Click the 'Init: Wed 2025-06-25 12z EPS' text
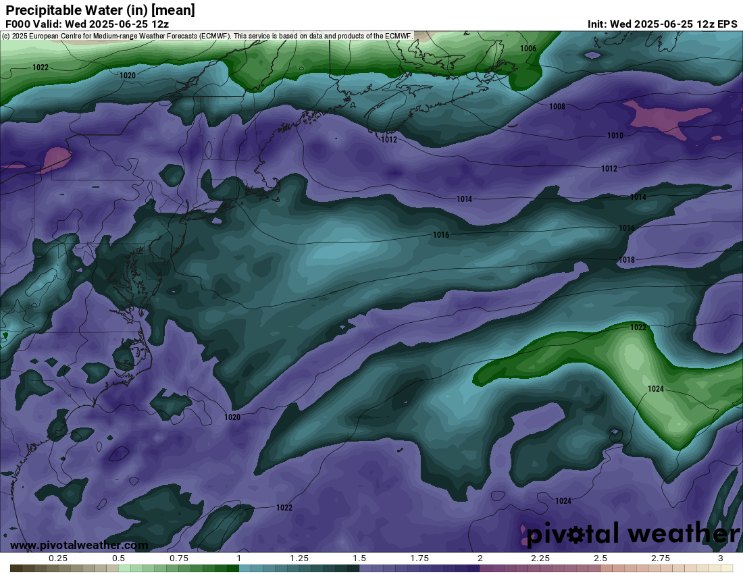743x574 pixels. tap(663, 24)
